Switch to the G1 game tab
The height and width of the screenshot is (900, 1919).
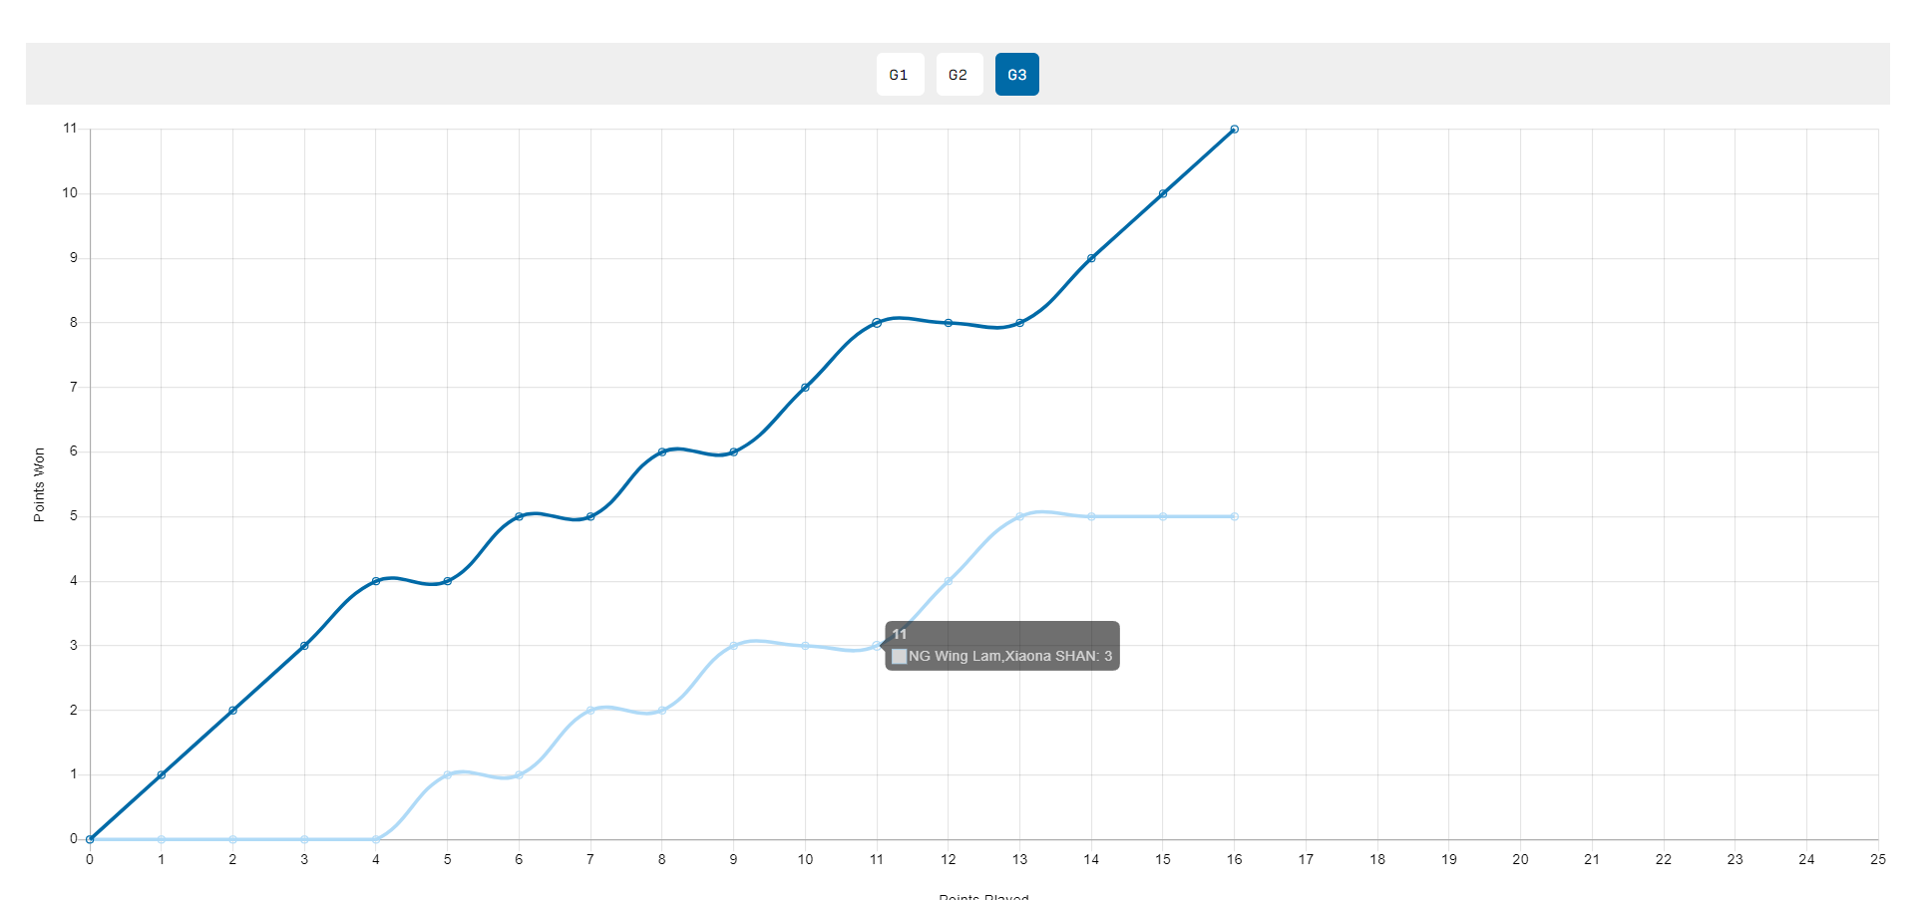click(900, 75)
